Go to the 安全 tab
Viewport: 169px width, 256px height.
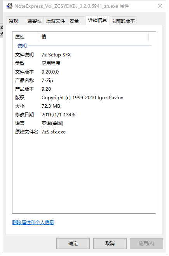tap(76, 21)
